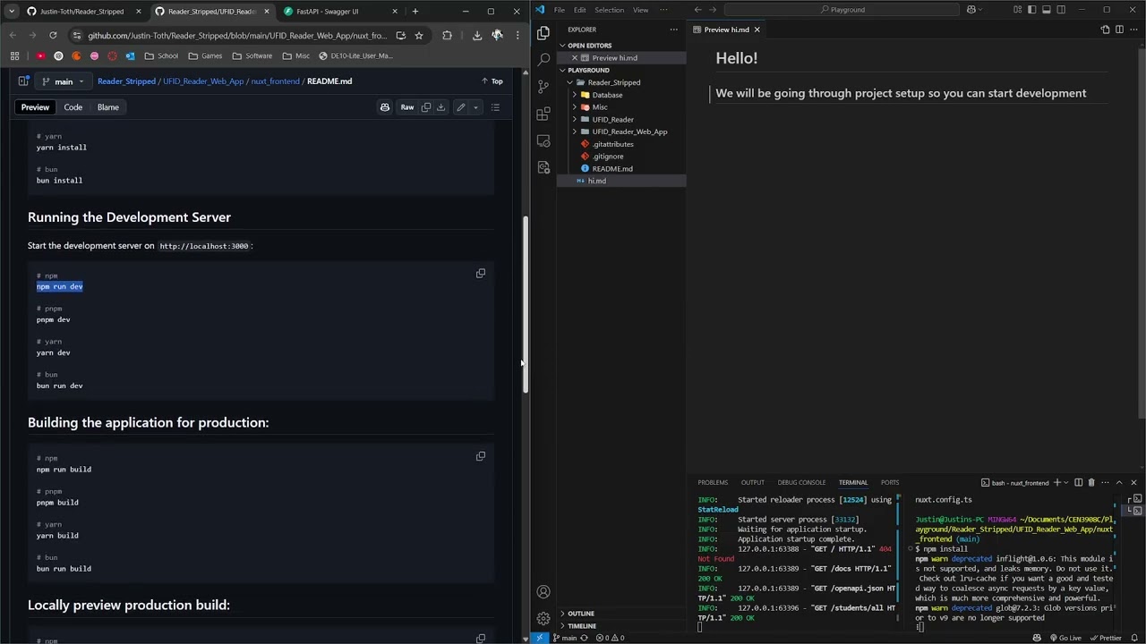Viewport: 1146px width, 644px height.
Task: Jump to Top of the GitHub file
Action: pos(492,81)
